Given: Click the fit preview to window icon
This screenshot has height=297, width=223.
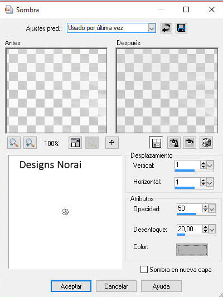Looking at the screenshot, I should (x=75, y=143).
